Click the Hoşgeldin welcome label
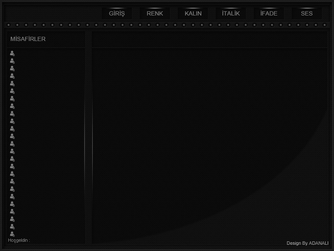The width and height of the screenshot is (334, 251). (19, 241)
